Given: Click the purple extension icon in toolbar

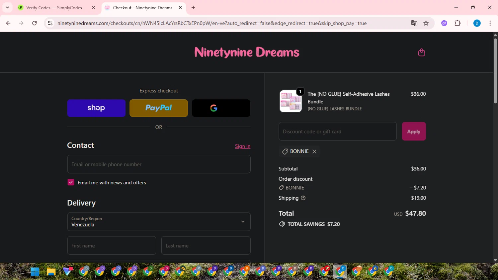Looking at the screenshot, I should (444, 23).
